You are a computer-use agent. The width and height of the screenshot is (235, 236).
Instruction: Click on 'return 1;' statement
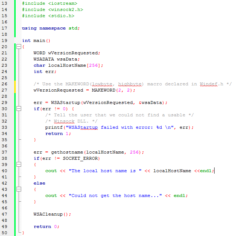tap(58, 134)
